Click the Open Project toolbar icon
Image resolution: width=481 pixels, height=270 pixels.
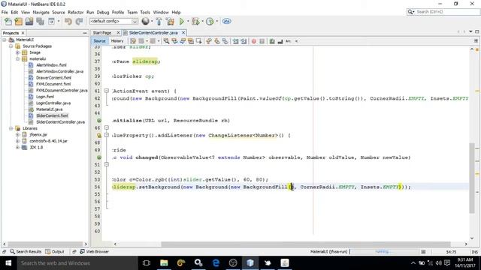pos(29,22)
